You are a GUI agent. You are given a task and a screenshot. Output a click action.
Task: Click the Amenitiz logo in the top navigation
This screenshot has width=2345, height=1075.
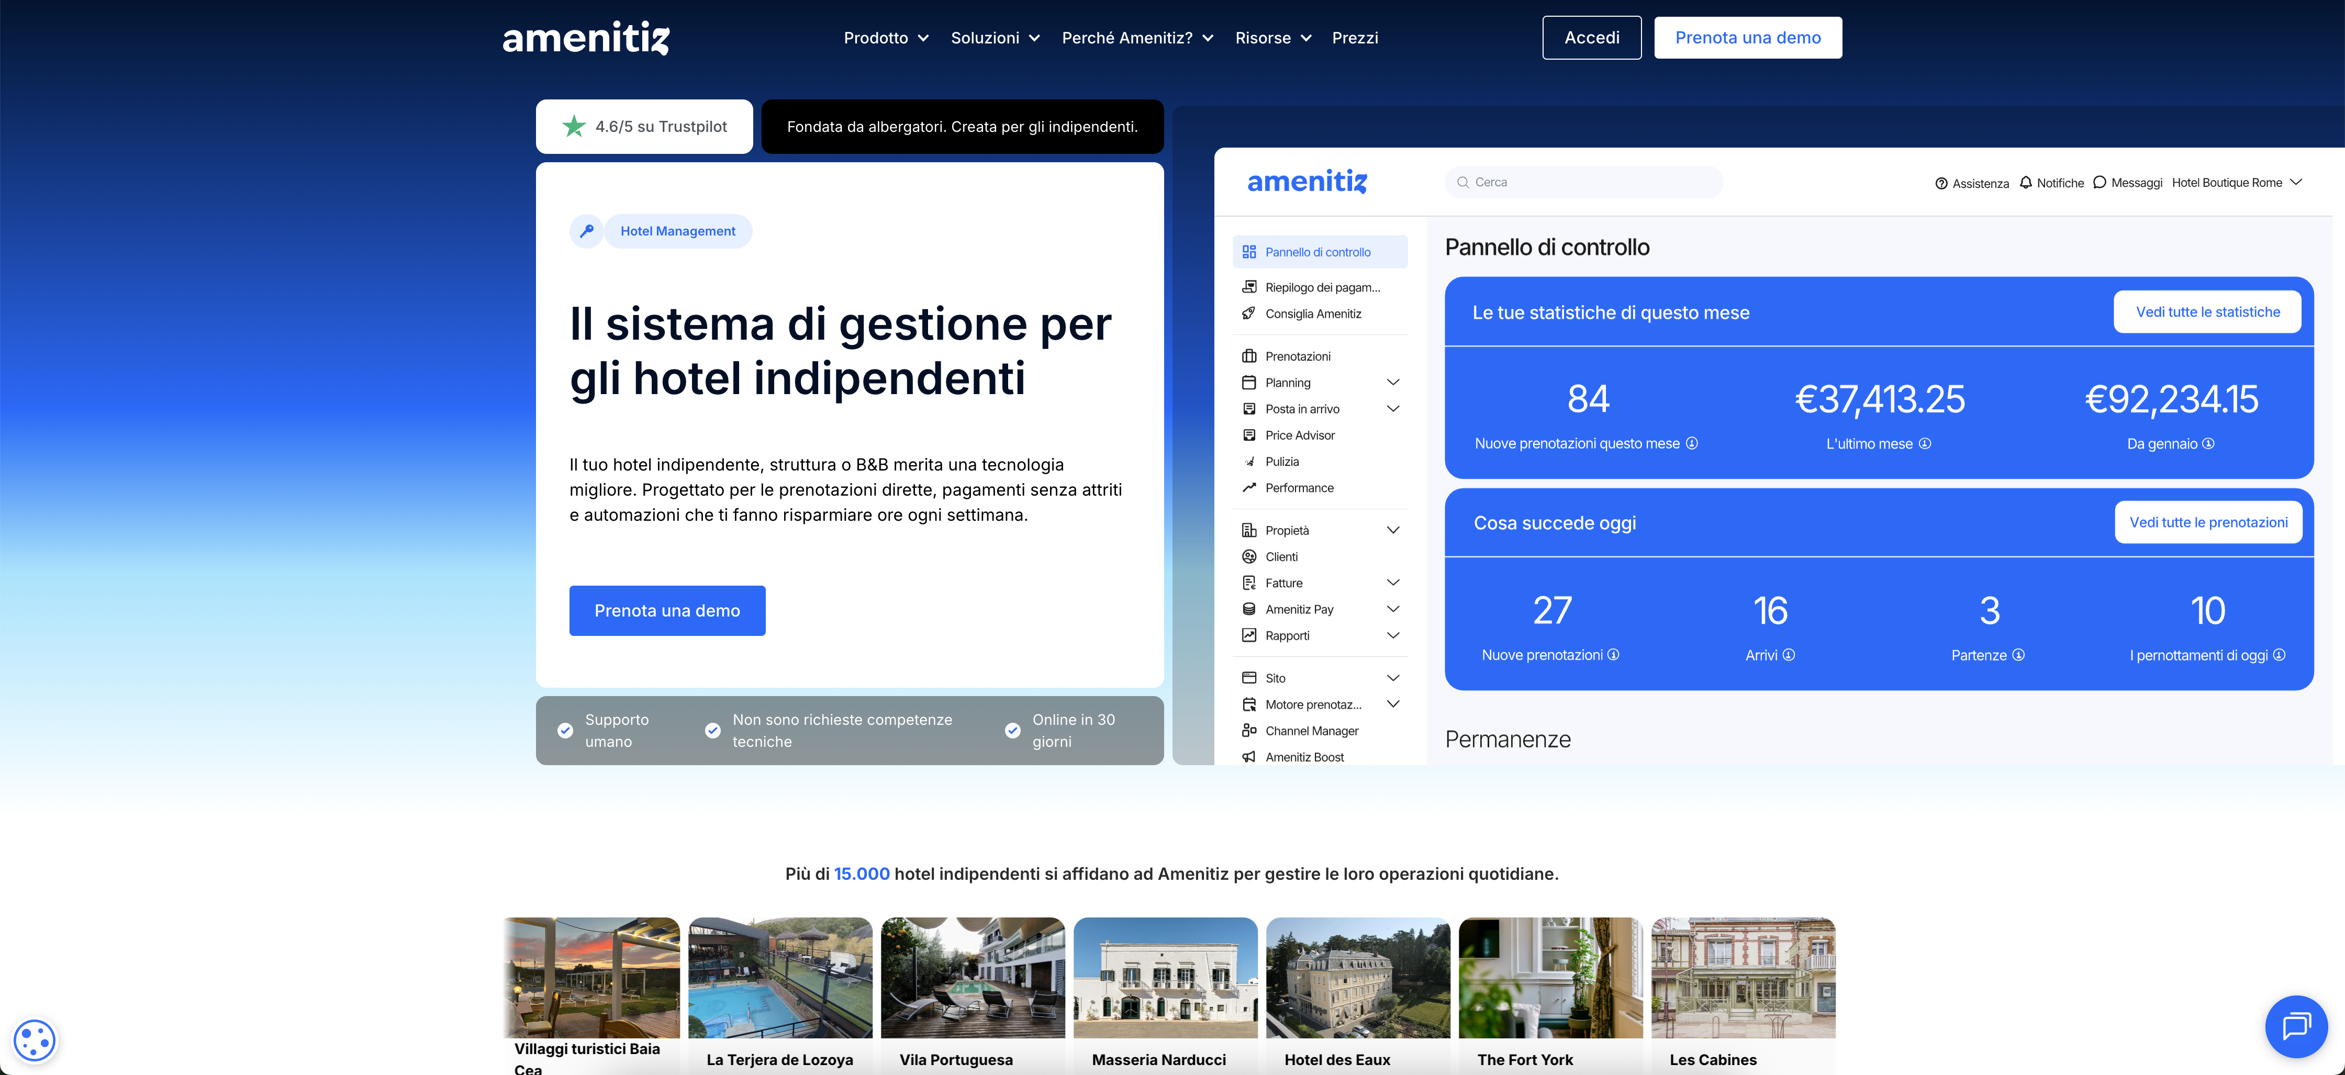(x=585, y=38)
